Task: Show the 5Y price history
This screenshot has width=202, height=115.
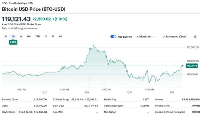Action: tap(53, 37)
